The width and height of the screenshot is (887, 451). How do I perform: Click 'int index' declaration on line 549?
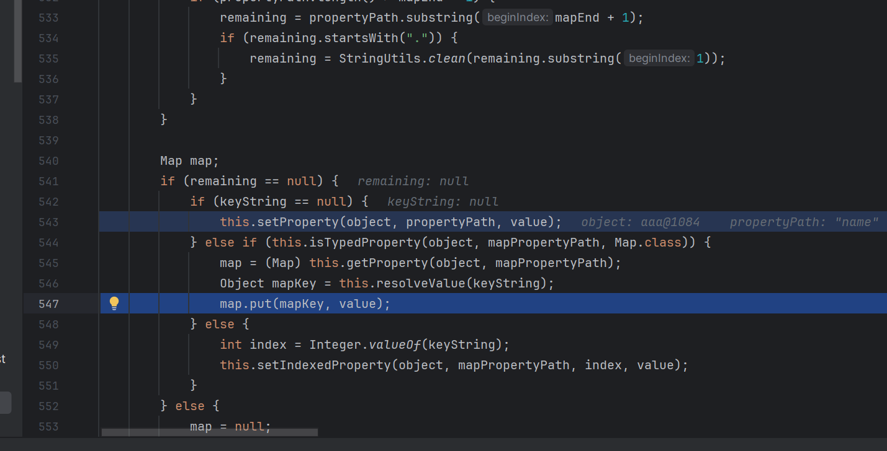pos(253,344)
